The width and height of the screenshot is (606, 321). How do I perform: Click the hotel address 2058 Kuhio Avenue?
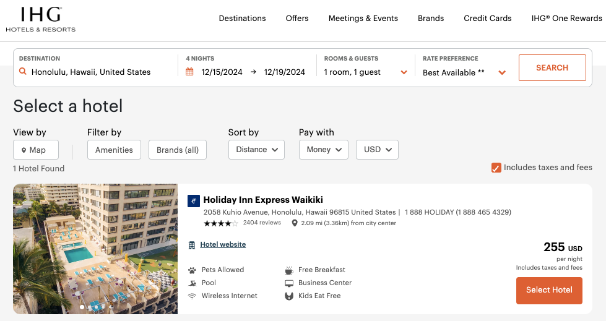coord(300,212)
